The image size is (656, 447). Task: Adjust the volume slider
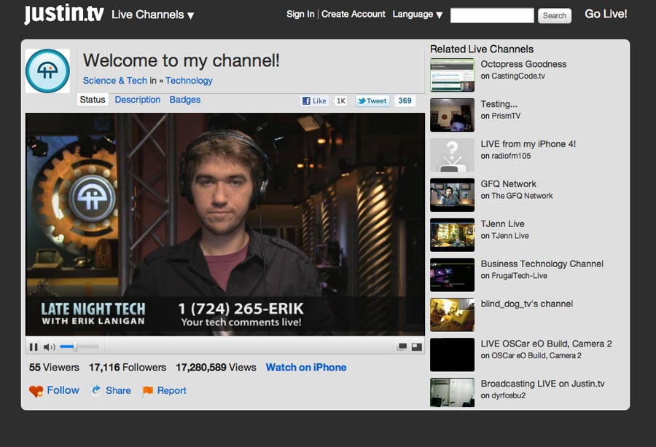pos(79,347)
